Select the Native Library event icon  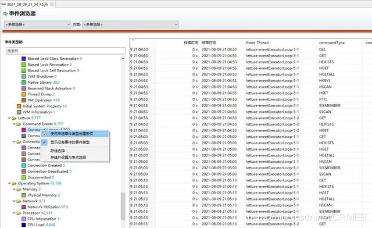point(24,82)
